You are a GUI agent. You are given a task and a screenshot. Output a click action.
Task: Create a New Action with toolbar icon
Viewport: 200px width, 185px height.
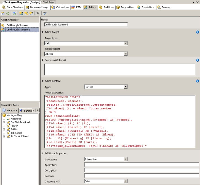(21, 13)
